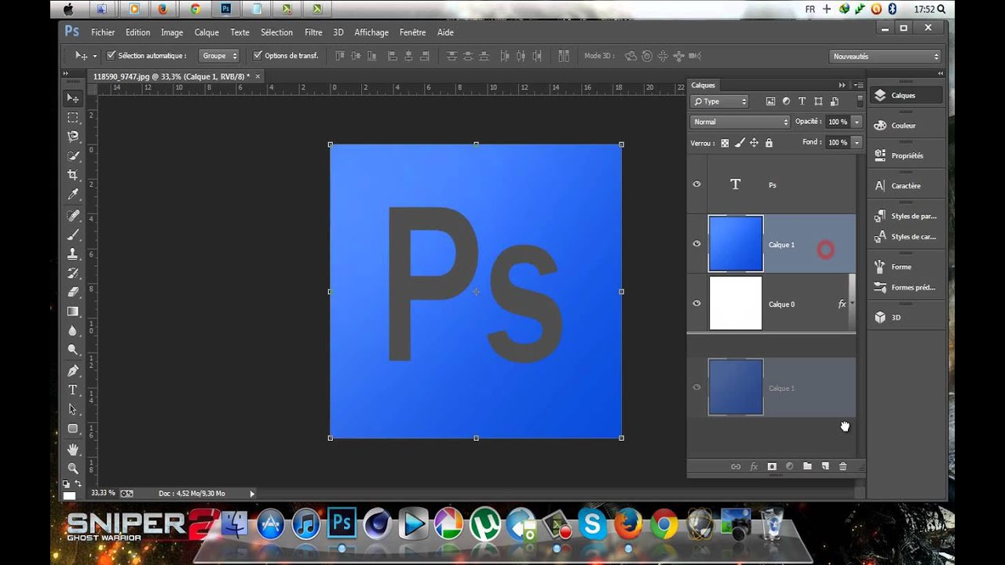The height and width of the screenshot is (565, 1005).
Task: Hide the selected Calque 1 layer
Action: click(696, 244)
